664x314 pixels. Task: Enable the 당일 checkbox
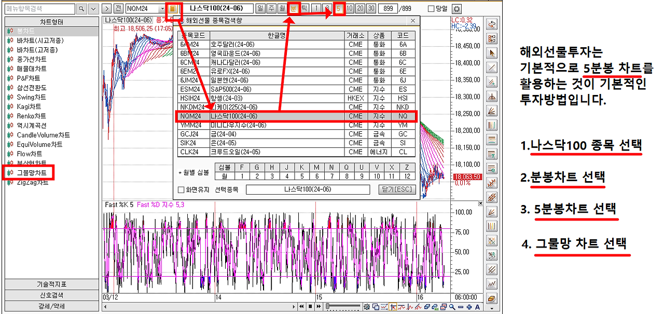click(x=431, y=9)
